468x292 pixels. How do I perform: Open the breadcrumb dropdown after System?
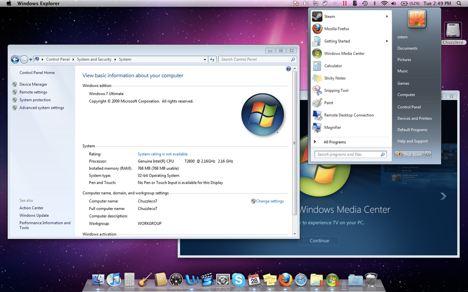coord(205,59)
